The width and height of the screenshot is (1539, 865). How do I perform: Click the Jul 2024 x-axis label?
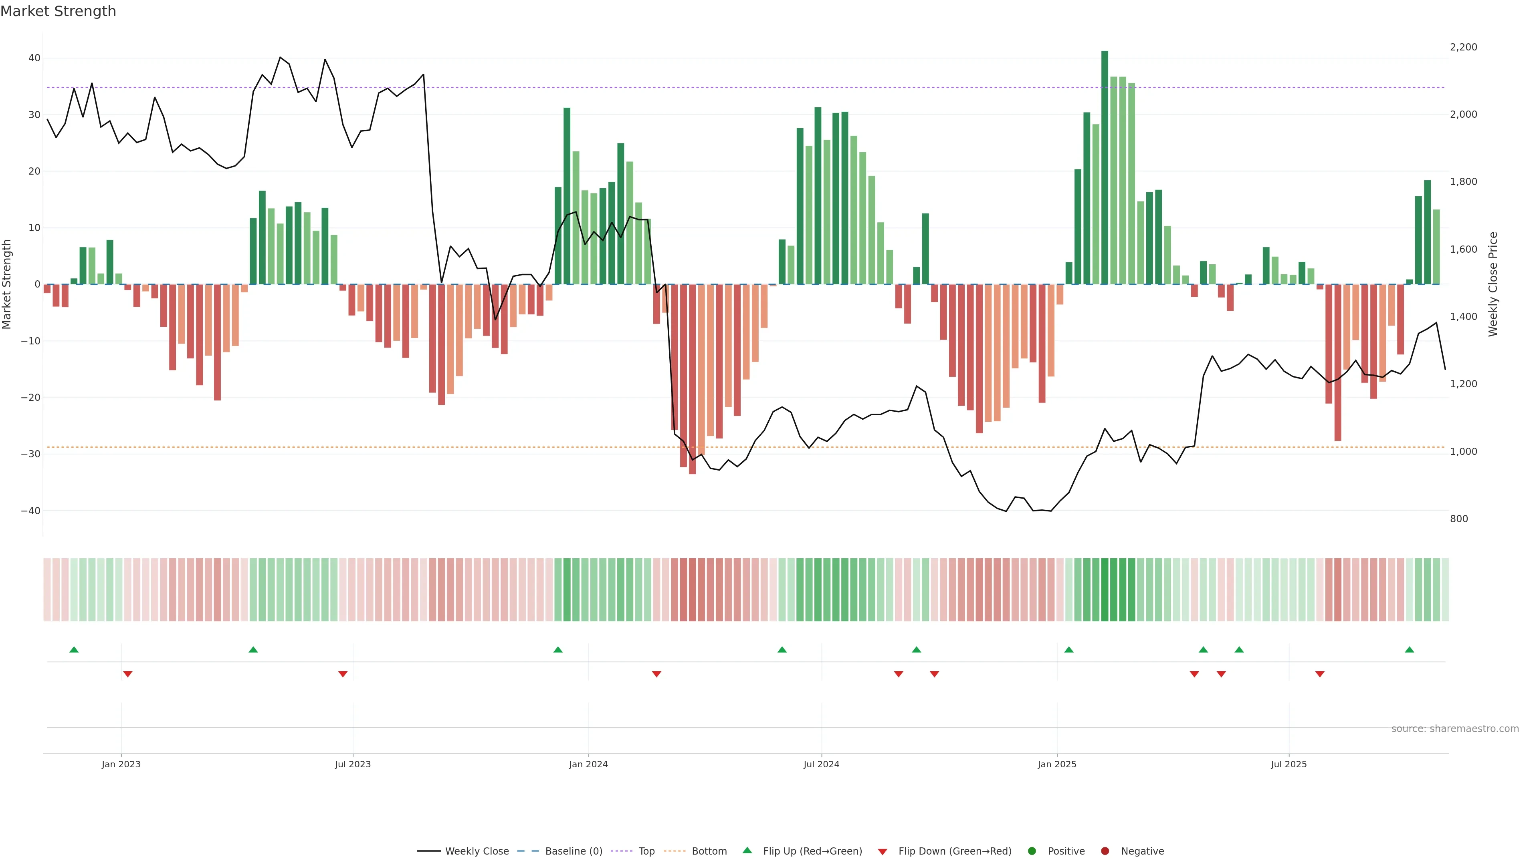click(x=821, y=764)
